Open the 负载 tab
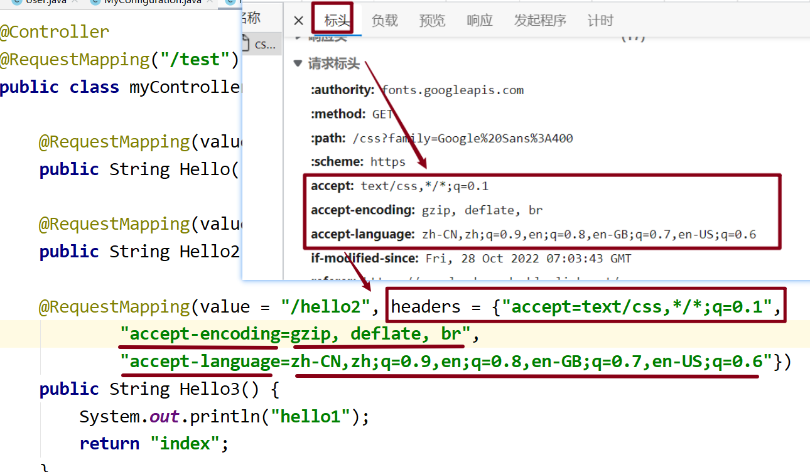Image resolution: width=810 pixels, height=472 pixels. point(384,21)
